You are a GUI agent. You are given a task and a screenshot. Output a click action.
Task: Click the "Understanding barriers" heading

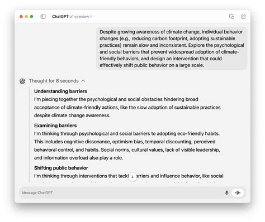tap(60, 91)
